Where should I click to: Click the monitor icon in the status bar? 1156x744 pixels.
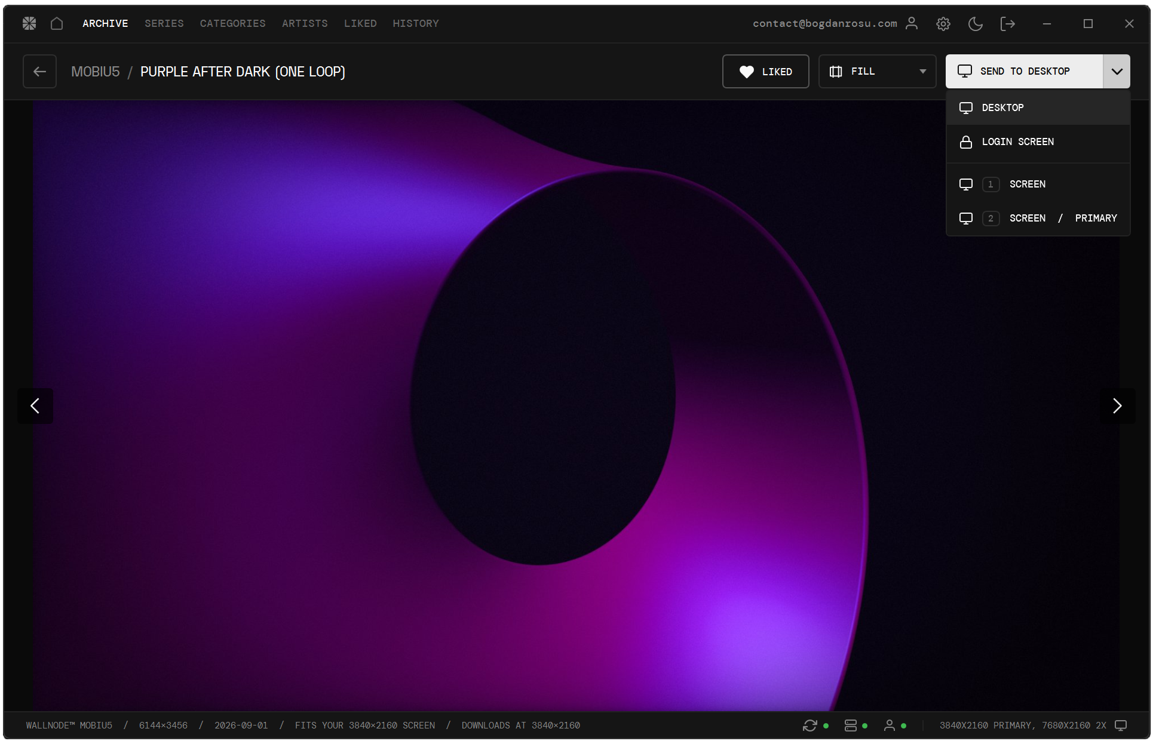coord(1121,725)
